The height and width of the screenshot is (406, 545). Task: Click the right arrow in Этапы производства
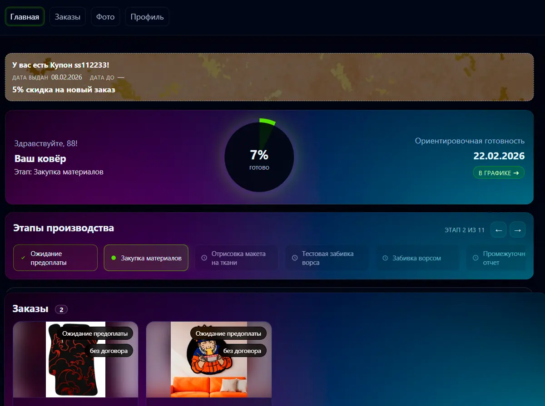(x=517, y=230)
